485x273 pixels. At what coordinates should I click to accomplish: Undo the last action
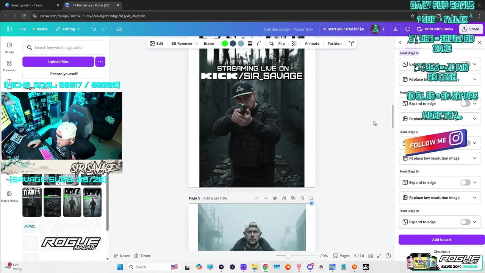point(94,29)
